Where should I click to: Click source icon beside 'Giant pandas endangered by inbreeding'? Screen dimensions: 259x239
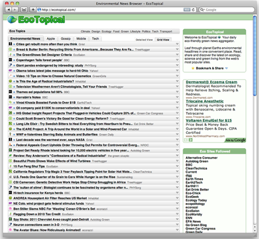10,65
